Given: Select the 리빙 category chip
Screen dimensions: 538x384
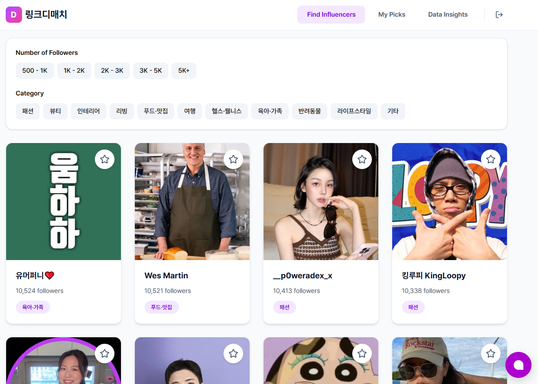Looking at the screenshot, I should 122,111.
